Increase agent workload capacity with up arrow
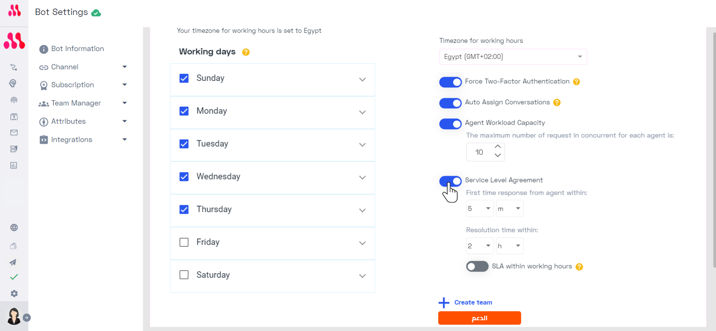716x331 pixels. tap(497, 147)
